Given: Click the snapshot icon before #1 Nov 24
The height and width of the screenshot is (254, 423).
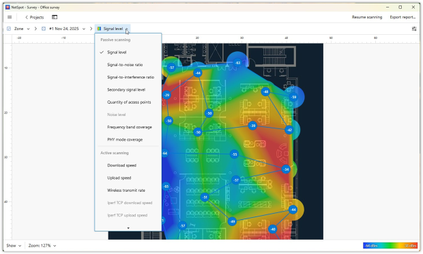Looking at the screenshot, I should (44, 29).
